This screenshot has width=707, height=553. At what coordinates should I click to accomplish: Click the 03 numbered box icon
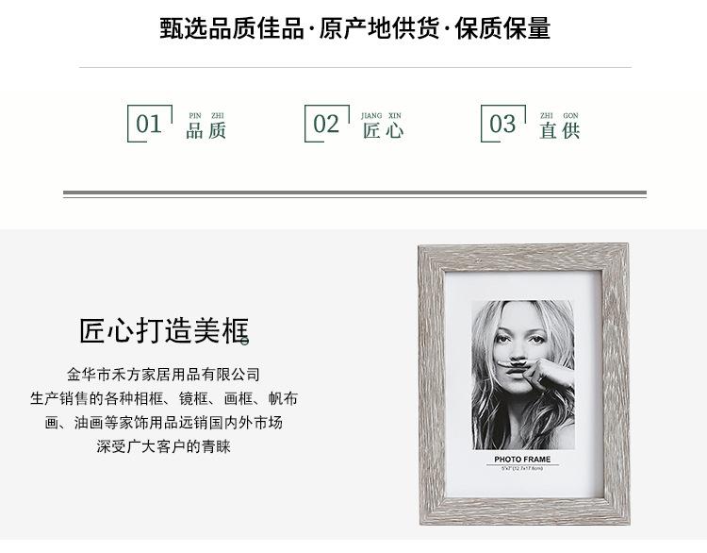click(x=503, y=124)
